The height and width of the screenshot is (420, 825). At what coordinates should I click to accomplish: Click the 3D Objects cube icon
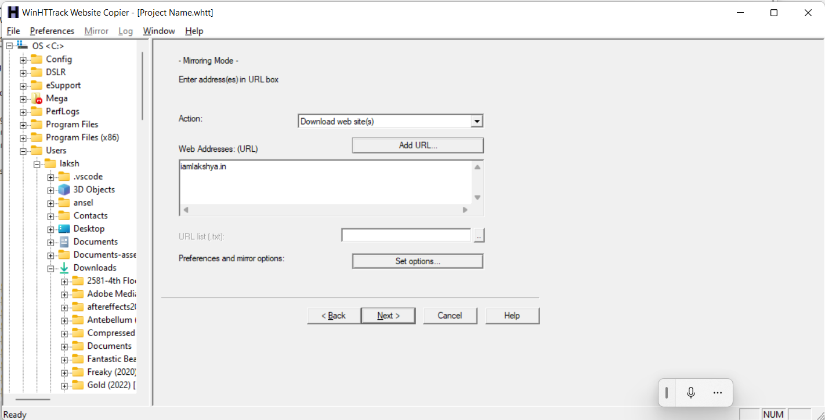pos(64,189)
